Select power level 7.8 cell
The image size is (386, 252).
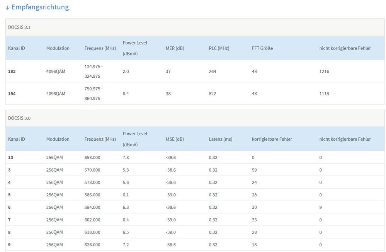click(126, 157)
